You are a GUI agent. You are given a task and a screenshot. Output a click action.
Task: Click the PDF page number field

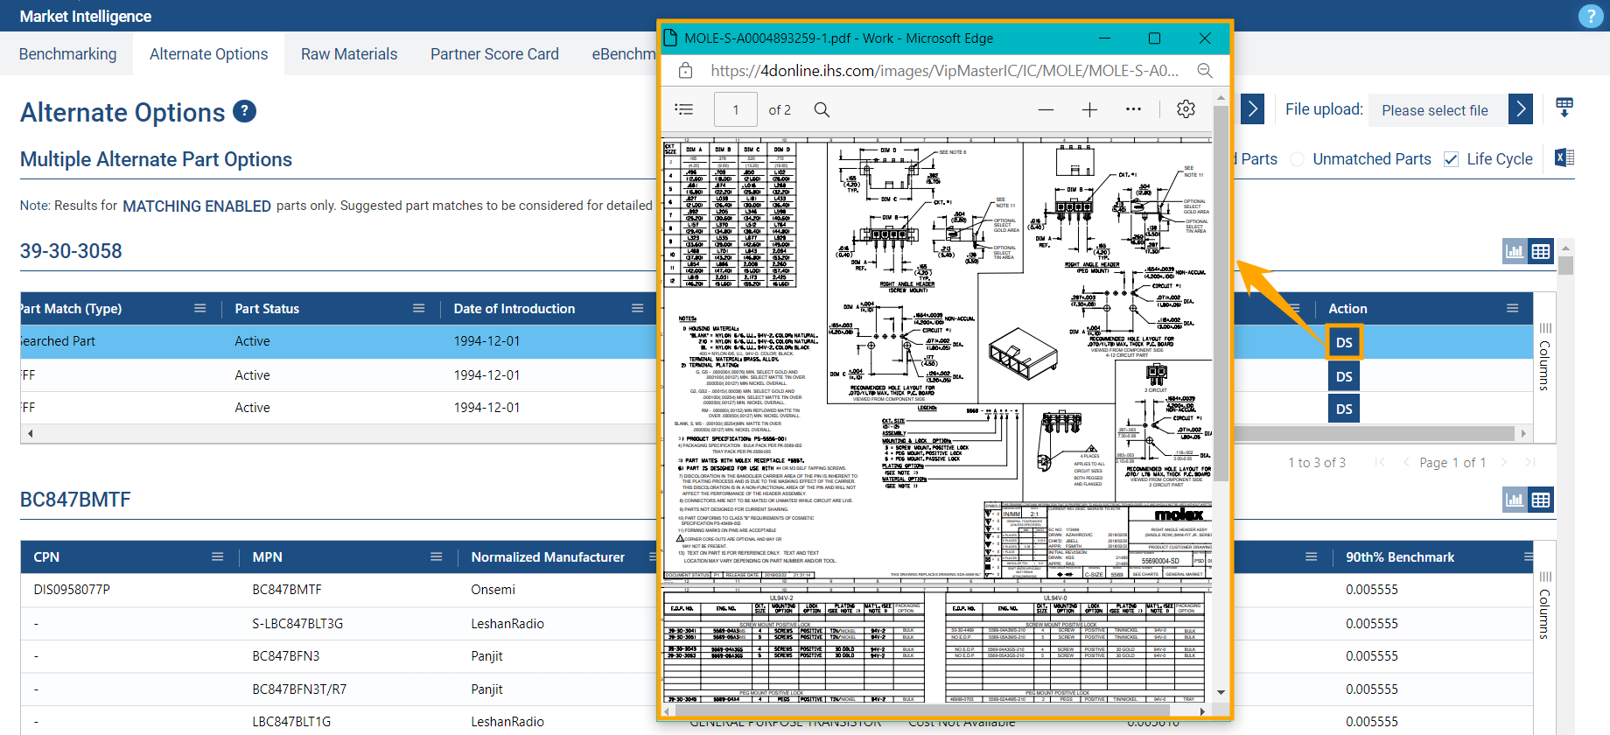click(x=736, y=109)
